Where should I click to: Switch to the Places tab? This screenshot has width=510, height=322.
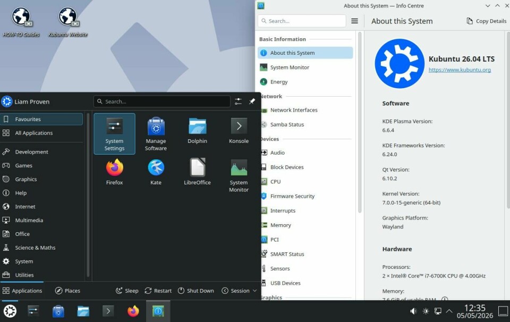click(67, 291)
